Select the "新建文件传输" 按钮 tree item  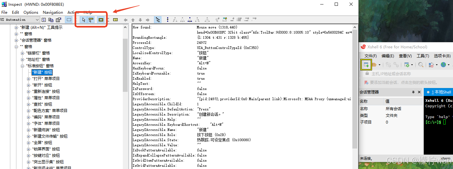point(50,136)
